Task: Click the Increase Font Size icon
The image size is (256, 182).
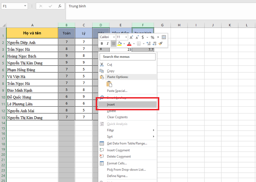Action: [131, 37]
